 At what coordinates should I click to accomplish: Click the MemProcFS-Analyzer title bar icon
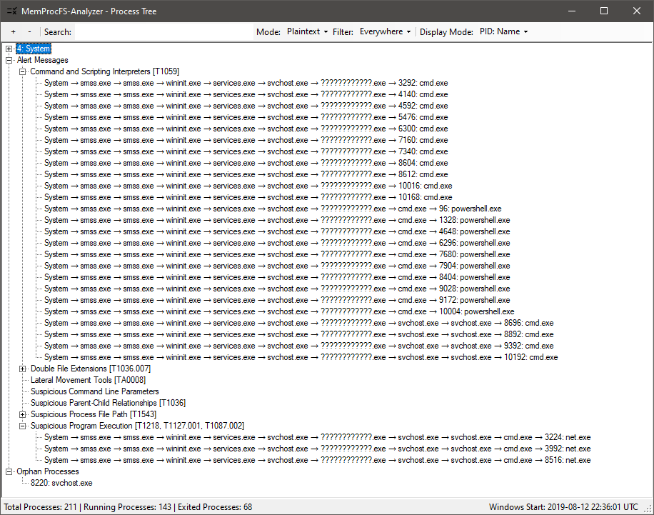pyautogui.click(x=12, y=11)
